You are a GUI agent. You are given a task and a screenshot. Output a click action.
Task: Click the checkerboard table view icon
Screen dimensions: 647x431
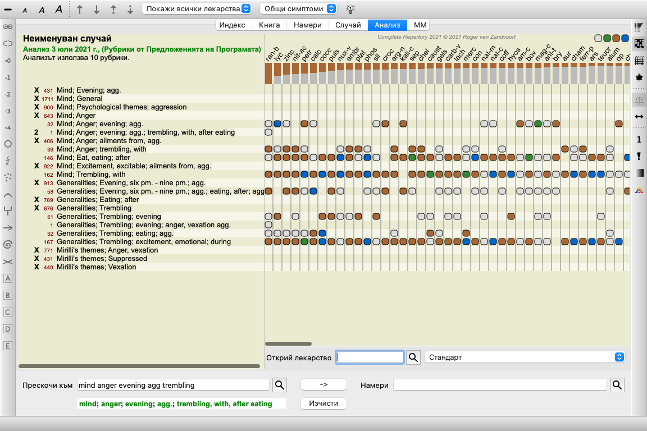click(x=639, y=44)
